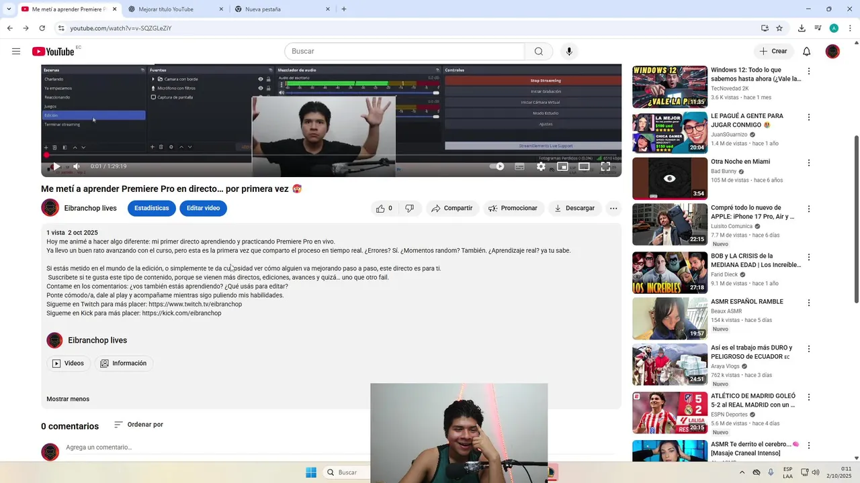
Task: Open channel Videos chip in description
Action: pos(68,364)
